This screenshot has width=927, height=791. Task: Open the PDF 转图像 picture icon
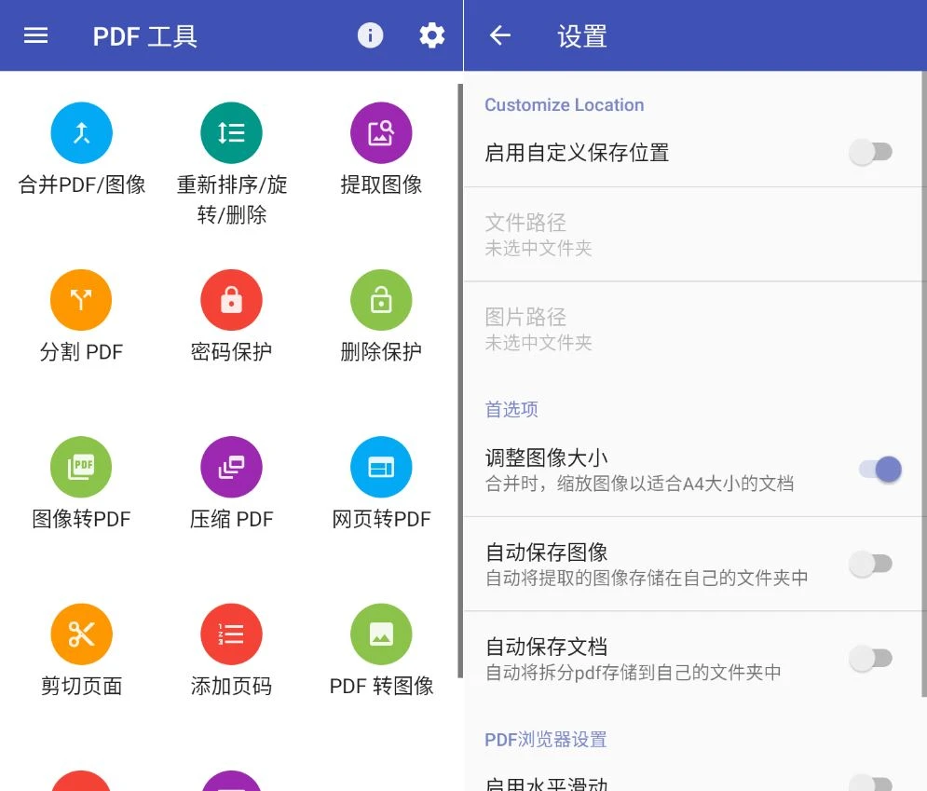[381, 634]
